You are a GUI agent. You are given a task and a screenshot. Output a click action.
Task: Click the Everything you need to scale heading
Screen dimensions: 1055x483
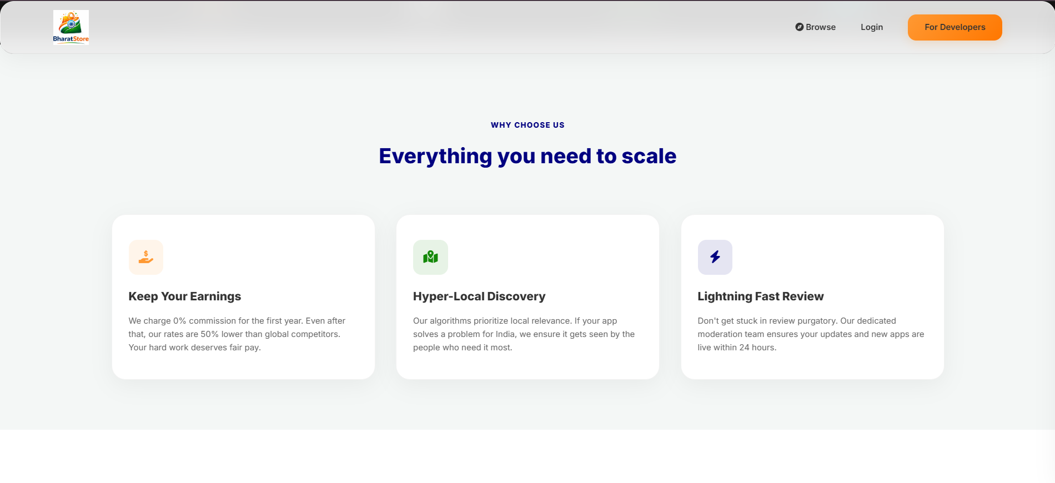pos(527,156)
